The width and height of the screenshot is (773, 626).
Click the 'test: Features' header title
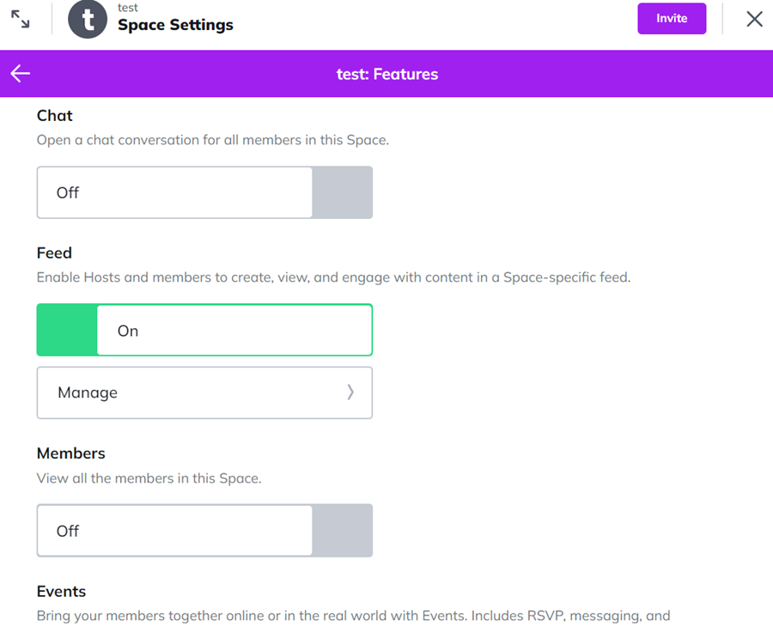click(x=387, y=74)
